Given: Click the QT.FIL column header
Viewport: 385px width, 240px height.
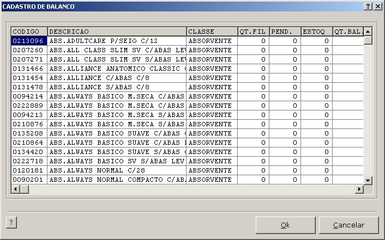Looking at the screenshot, I should pos(254,32).
